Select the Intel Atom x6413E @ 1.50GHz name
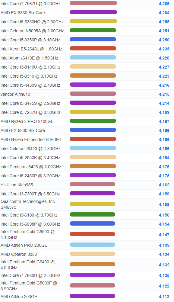 [29, 58]
